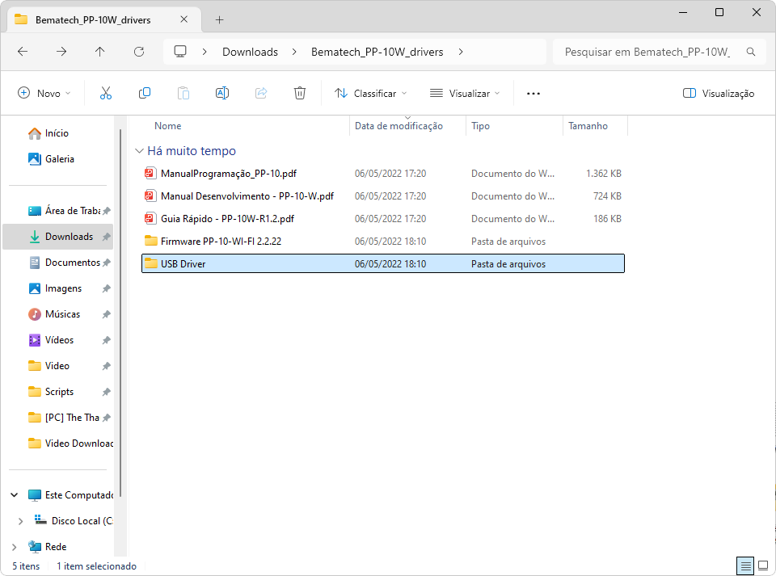776x576 pixels.
Task: Click the Delete trash icon
Action: (299, 93)
